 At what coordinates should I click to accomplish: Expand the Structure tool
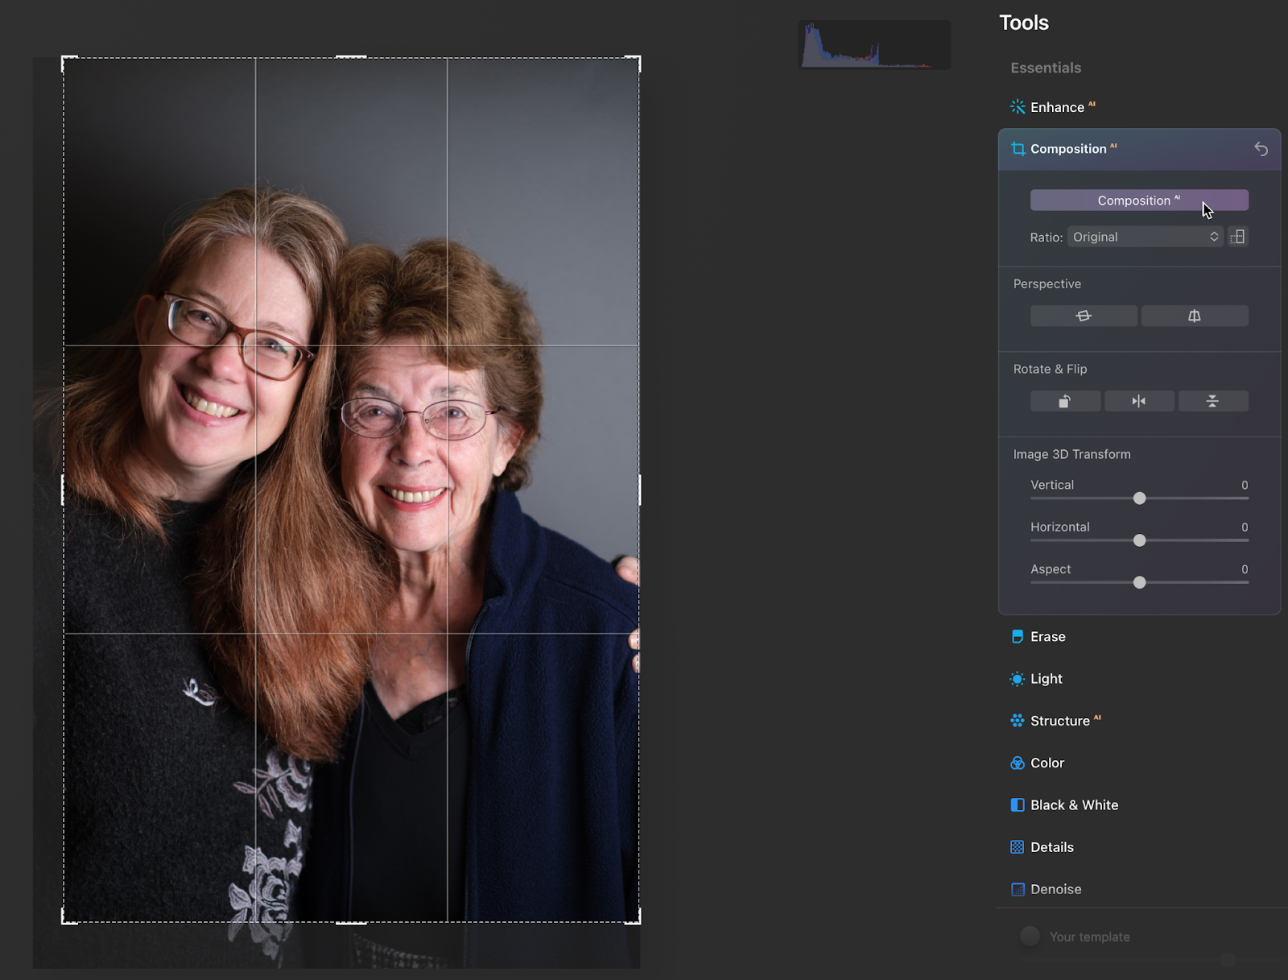point(1060,721)
